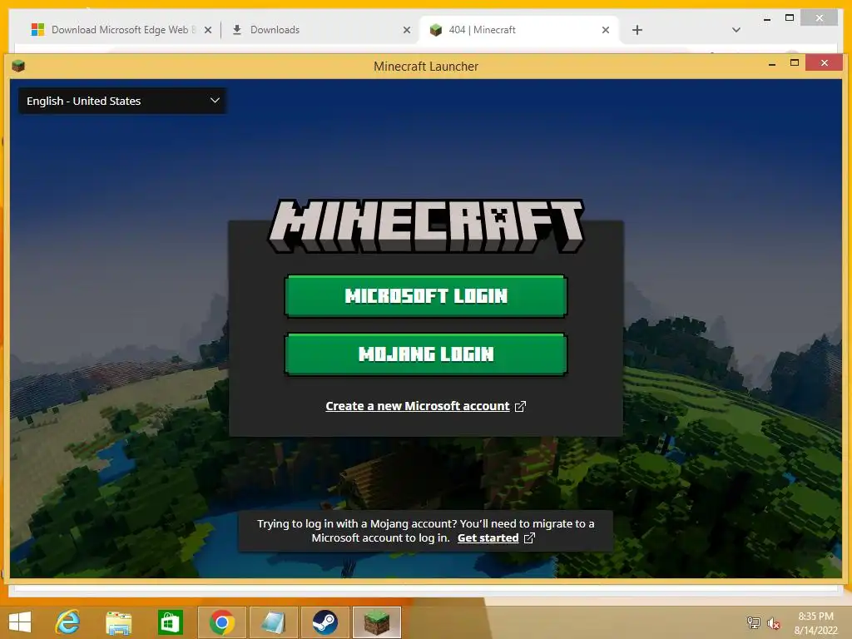Open the Windows Start button

pos(20,622)
